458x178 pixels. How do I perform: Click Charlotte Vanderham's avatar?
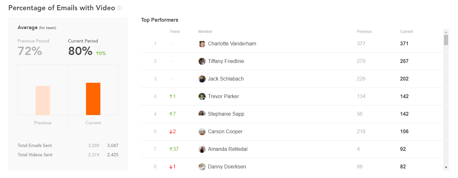click(x=202, y=44)
